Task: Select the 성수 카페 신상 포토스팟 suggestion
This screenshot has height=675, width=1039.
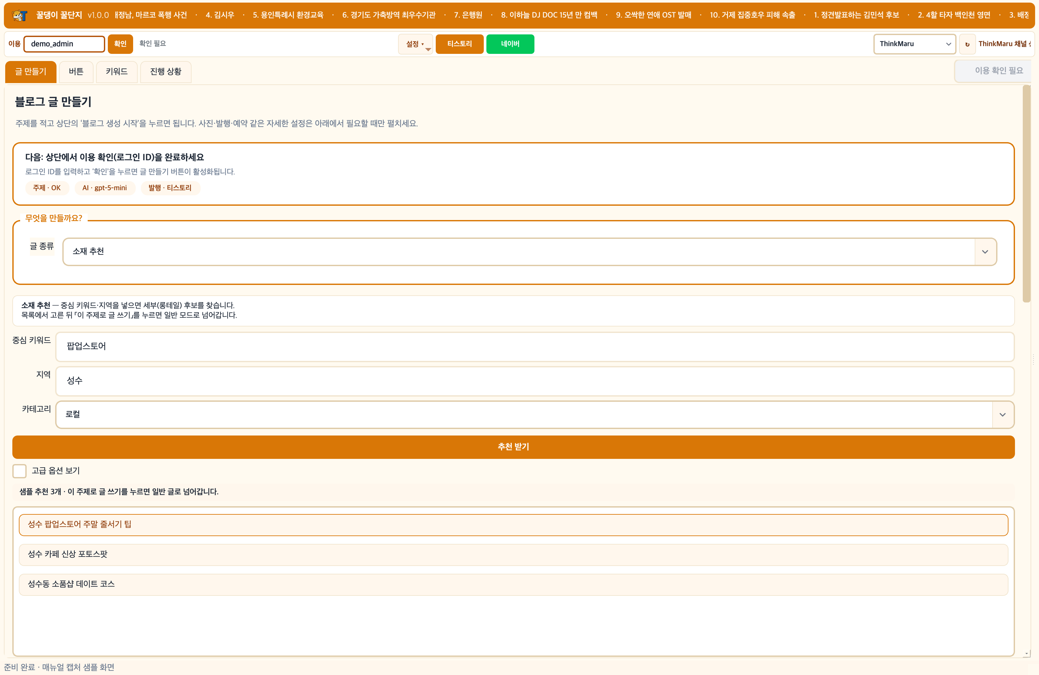Action: pyautogui.click(x=513, y=554)
